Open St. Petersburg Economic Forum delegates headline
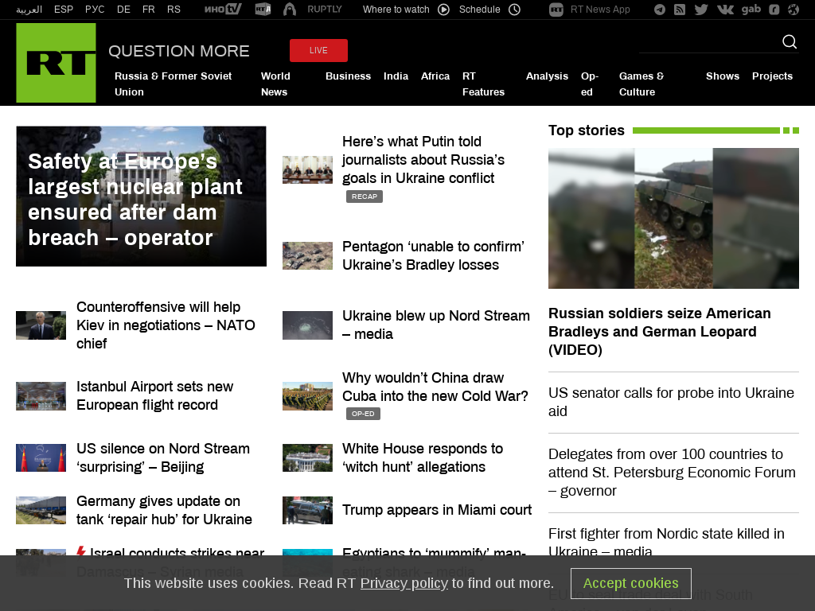Viewport: 815px width, 611px height. coord(672,473)
